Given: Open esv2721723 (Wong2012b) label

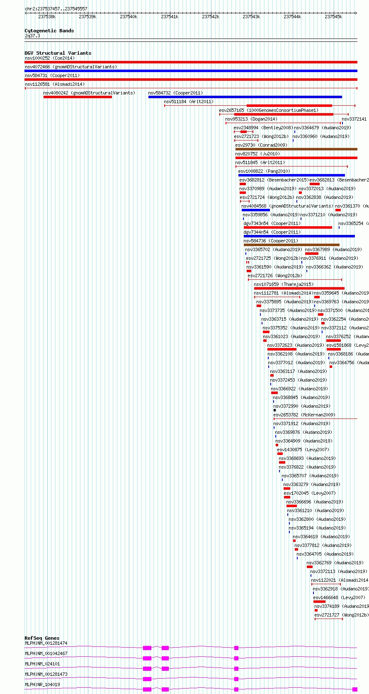Looking at the screenshot, I should 261,136.
